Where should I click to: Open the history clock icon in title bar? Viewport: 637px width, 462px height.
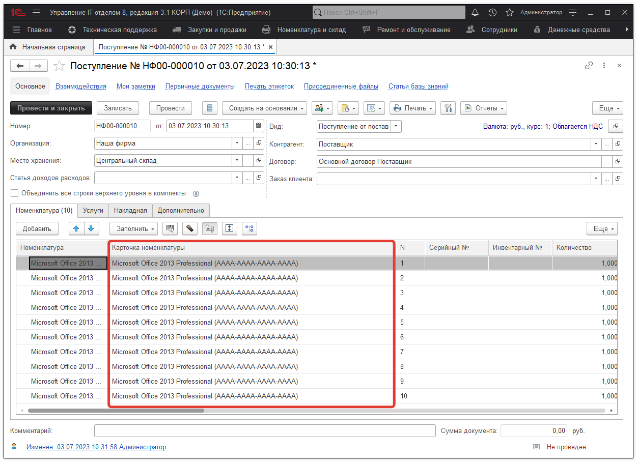[492, 12]
